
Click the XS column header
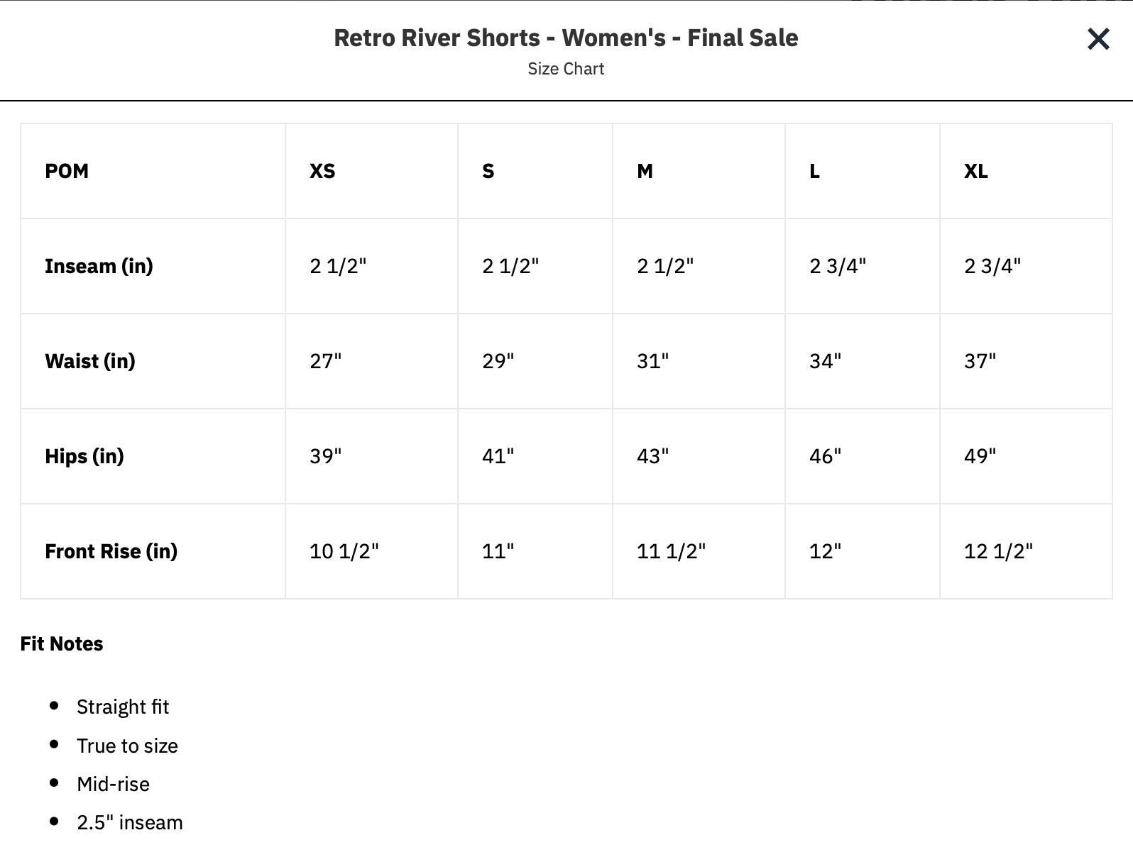[322, 171]
